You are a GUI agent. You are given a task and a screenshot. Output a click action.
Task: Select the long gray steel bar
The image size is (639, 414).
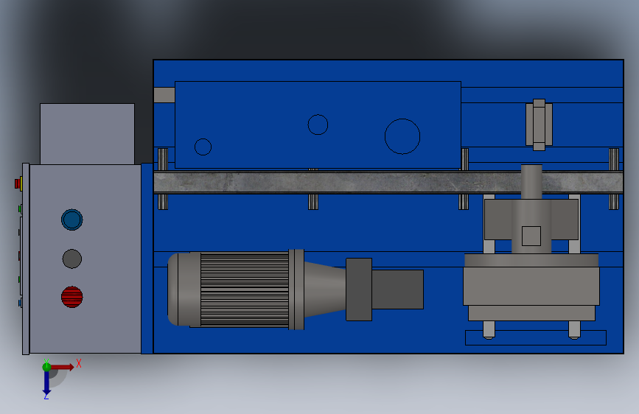click(x=388, y=182)
